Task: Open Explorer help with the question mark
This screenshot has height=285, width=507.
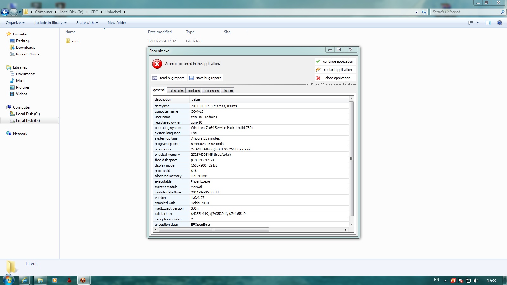Action: pyautogui.click(x=500, y=23)
